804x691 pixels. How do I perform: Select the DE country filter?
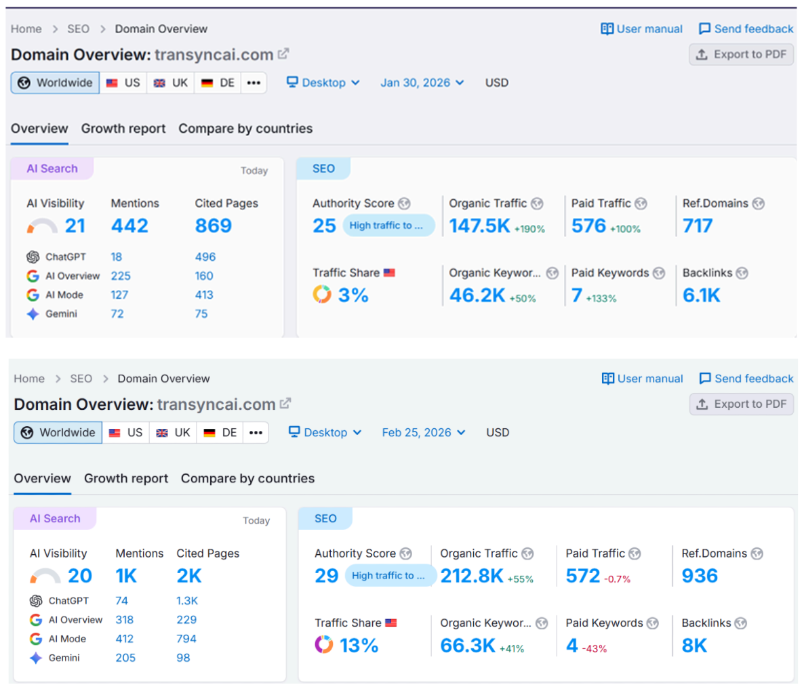217,82
